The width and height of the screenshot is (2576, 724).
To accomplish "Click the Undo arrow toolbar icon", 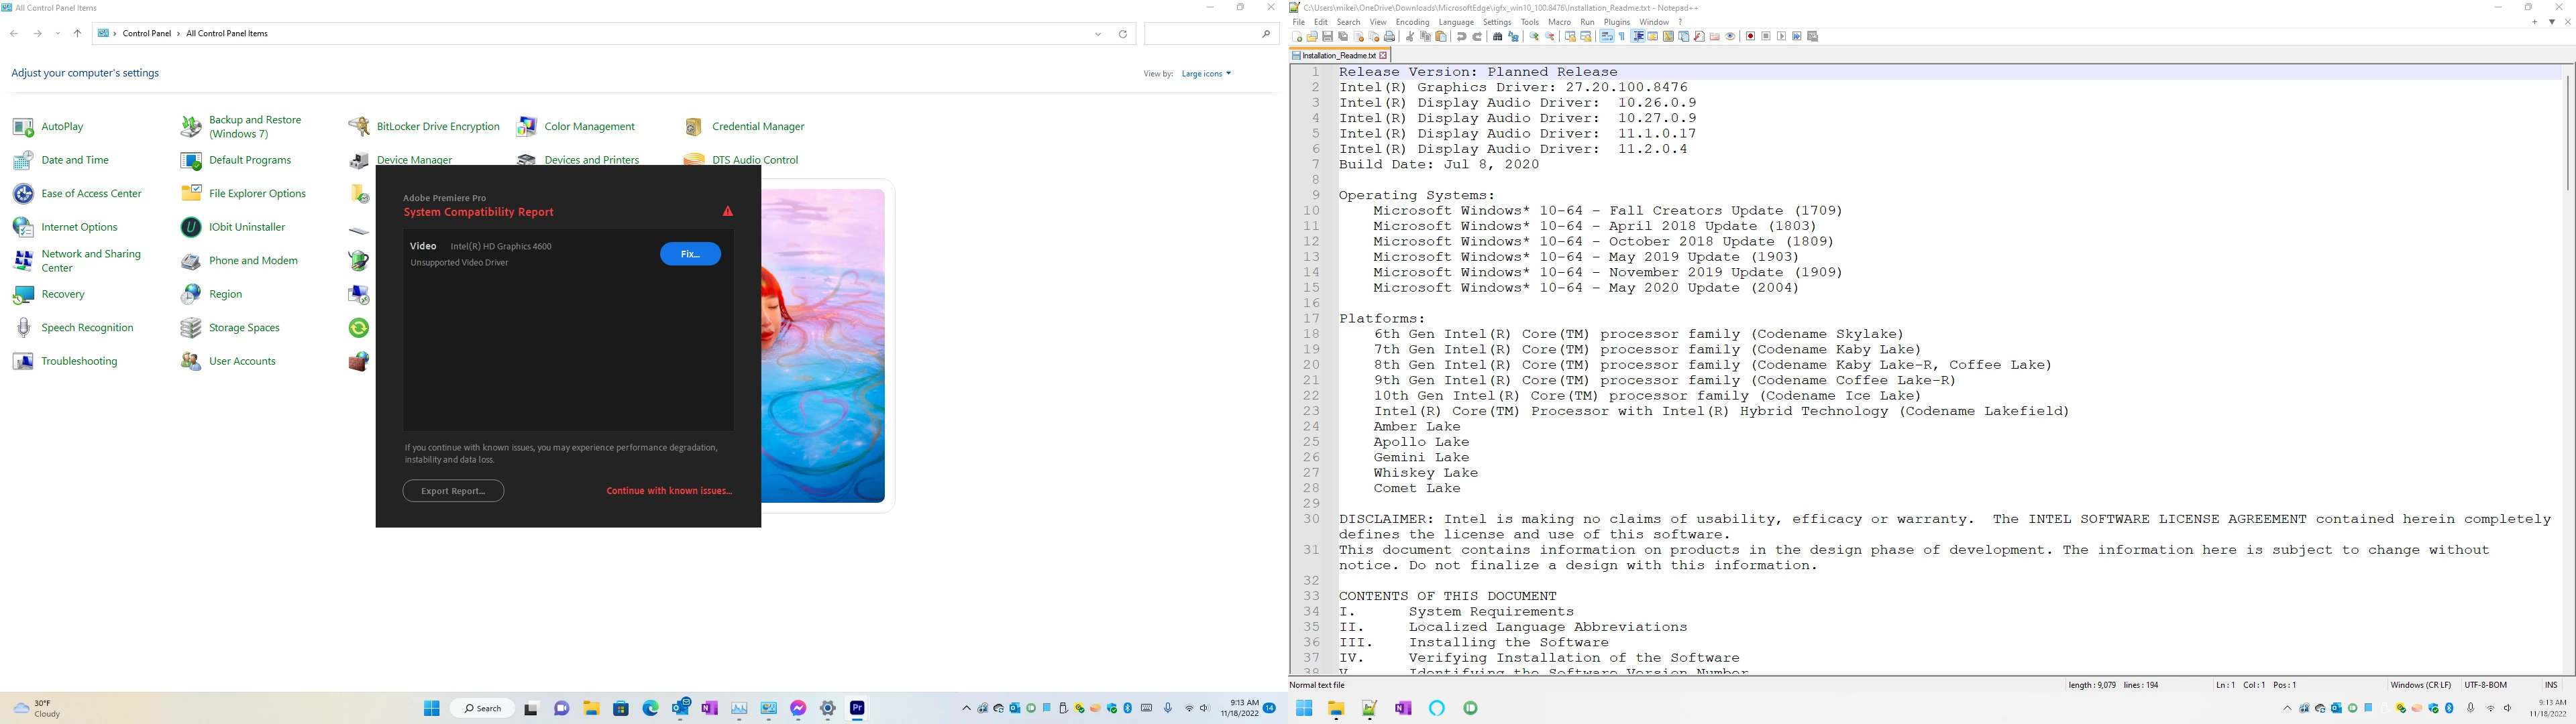I will 1462,36.
